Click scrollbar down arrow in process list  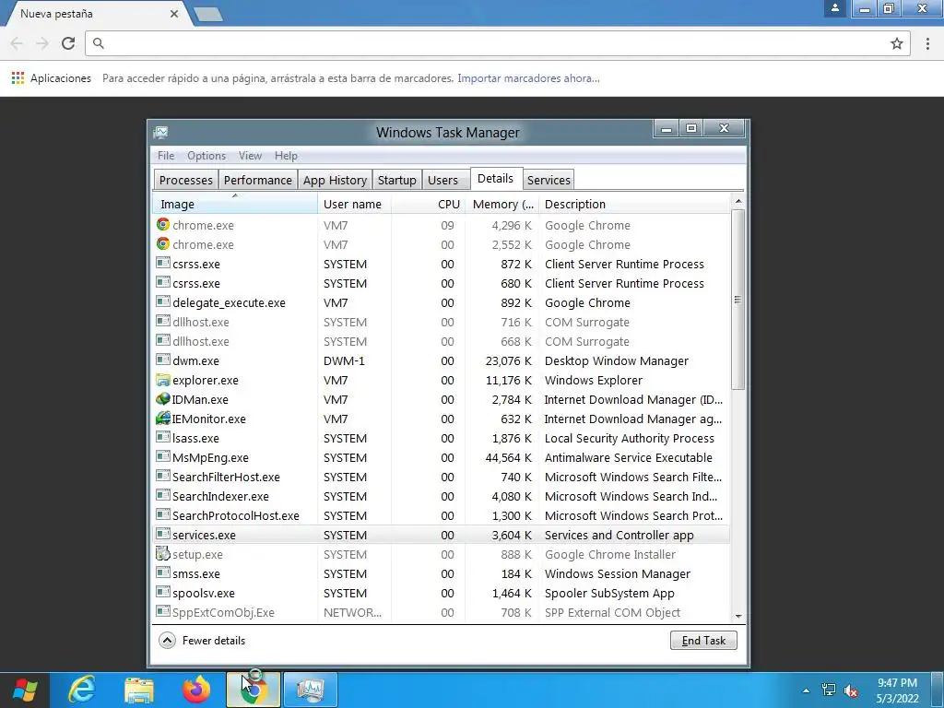coord(738,617)
